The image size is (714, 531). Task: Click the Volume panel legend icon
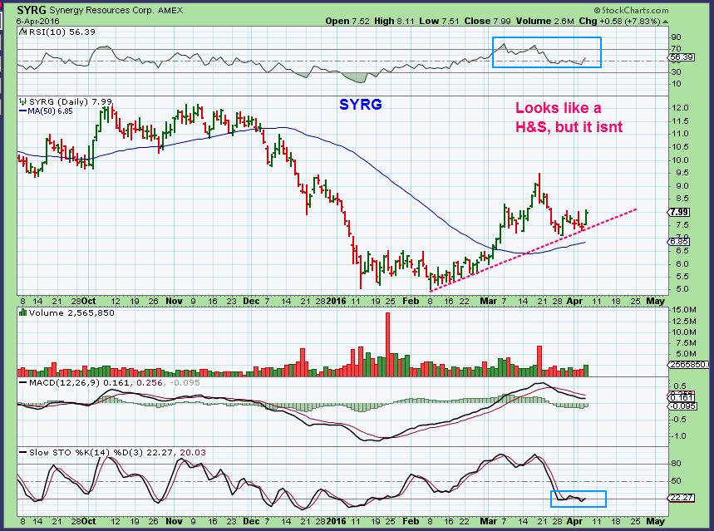coord(22,312)
